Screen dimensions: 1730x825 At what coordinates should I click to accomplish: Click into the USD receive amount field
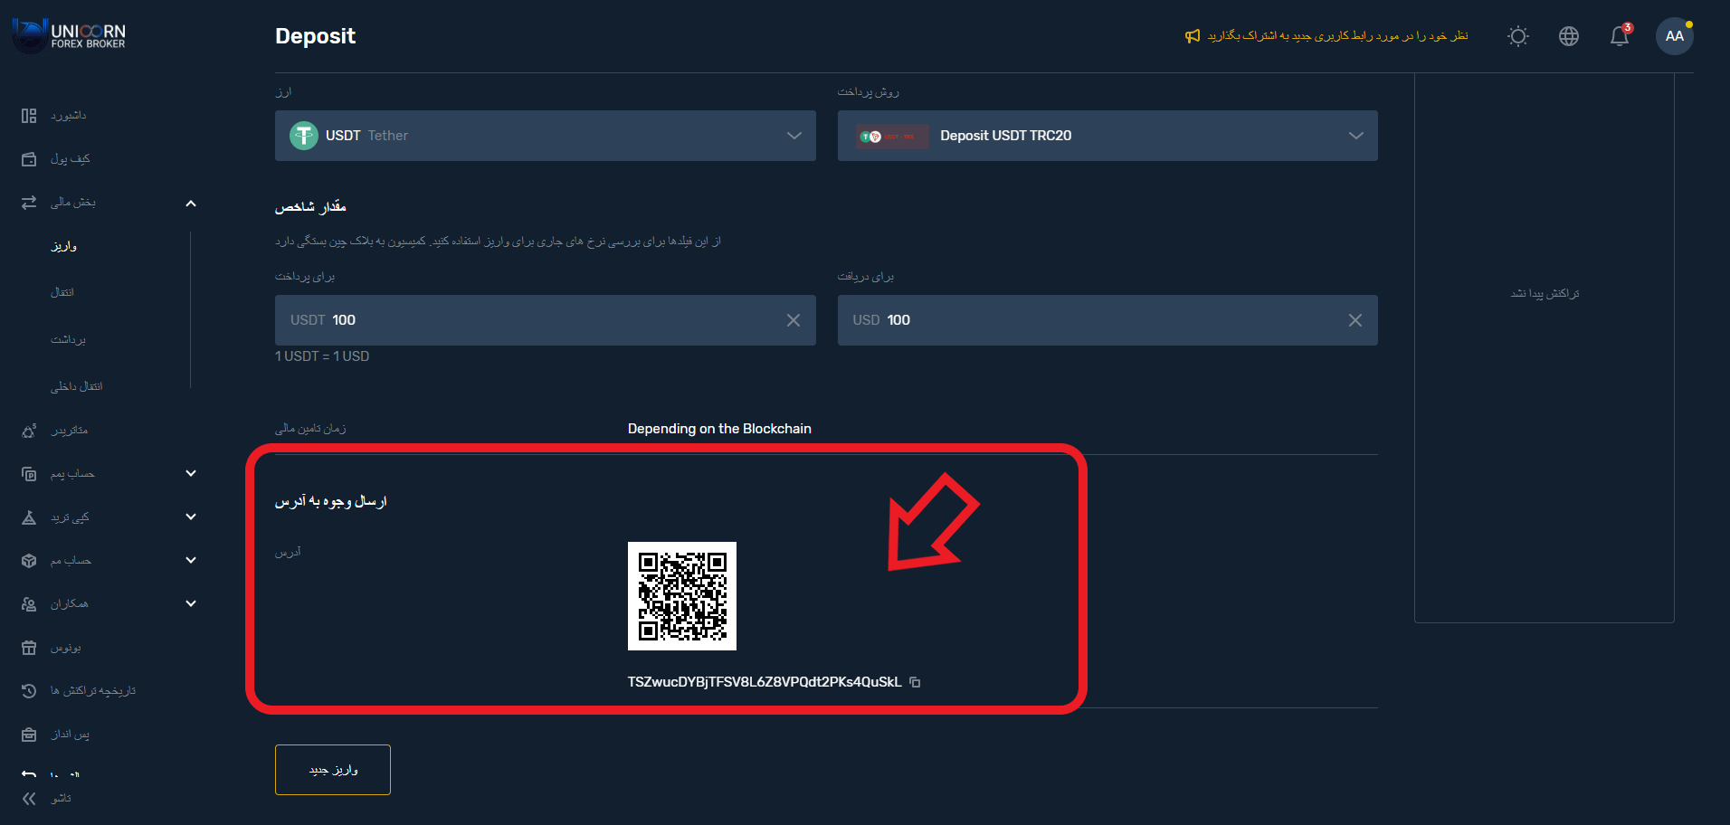click(1107, 320)
